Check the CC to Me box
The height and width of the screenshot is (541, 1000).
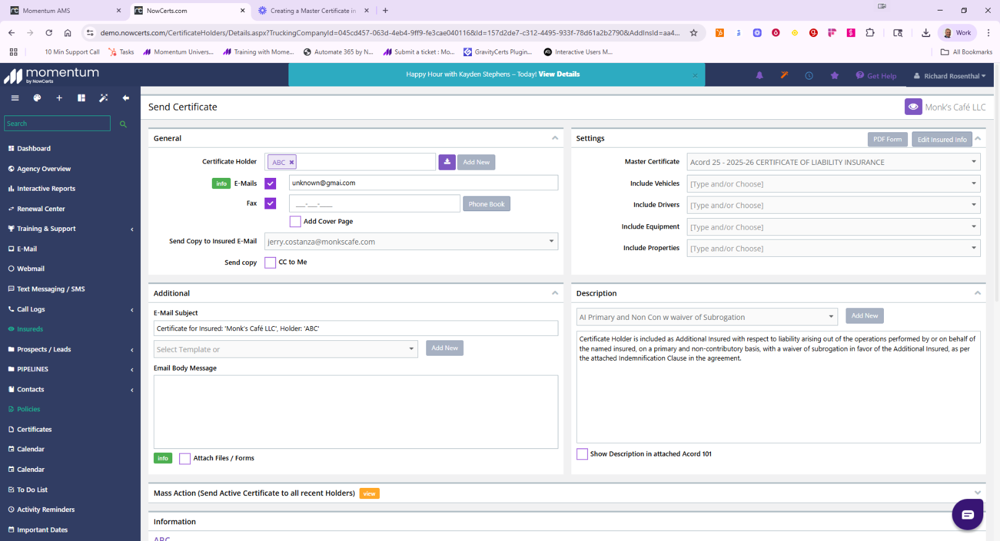click(x=271, y=262)
